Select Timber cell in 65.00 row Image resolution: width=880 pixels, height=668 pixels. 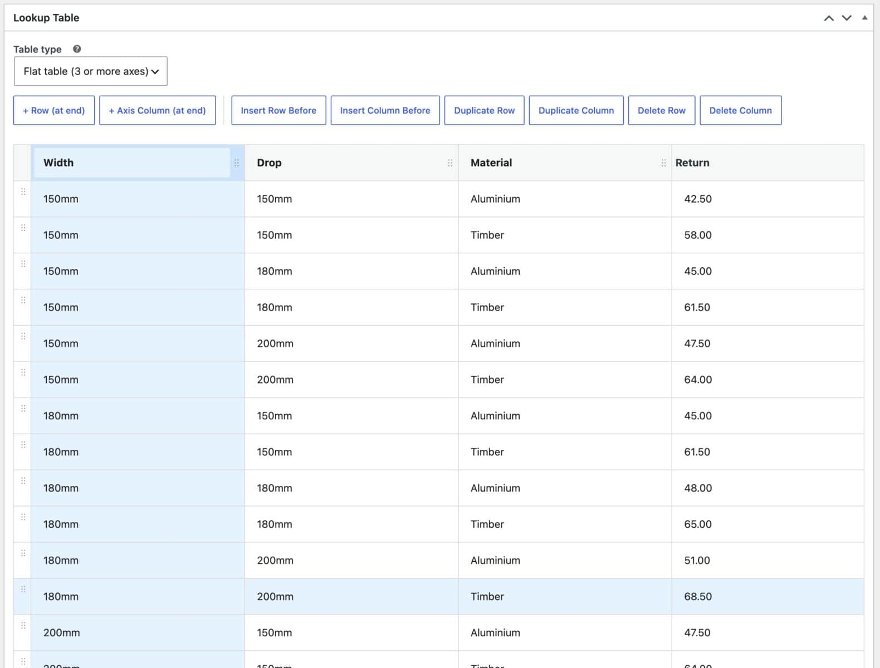pos(565,524)
